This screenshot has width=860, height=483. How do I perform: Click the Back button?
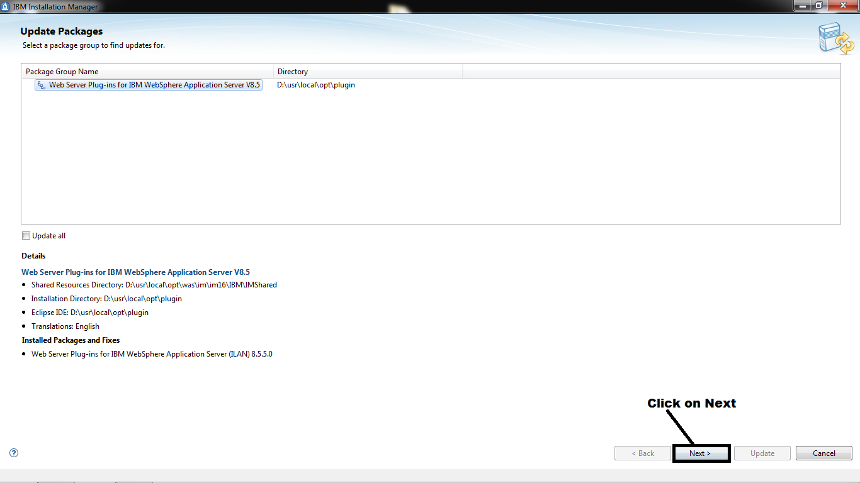coord(642,453)
